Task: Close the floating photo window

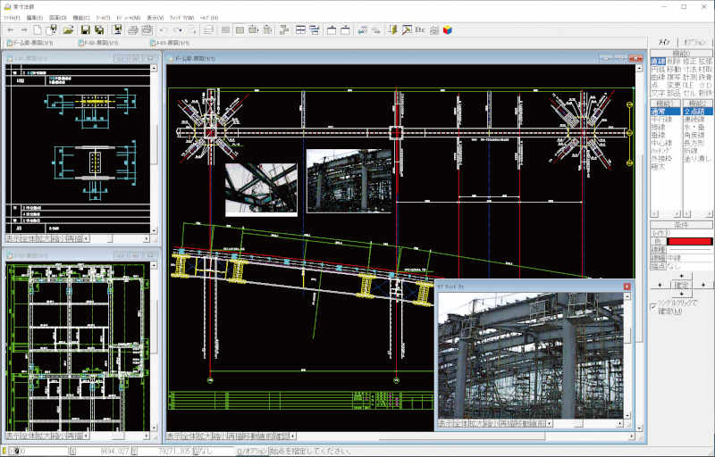Action: pyautogui.click(x=627, y=287)
